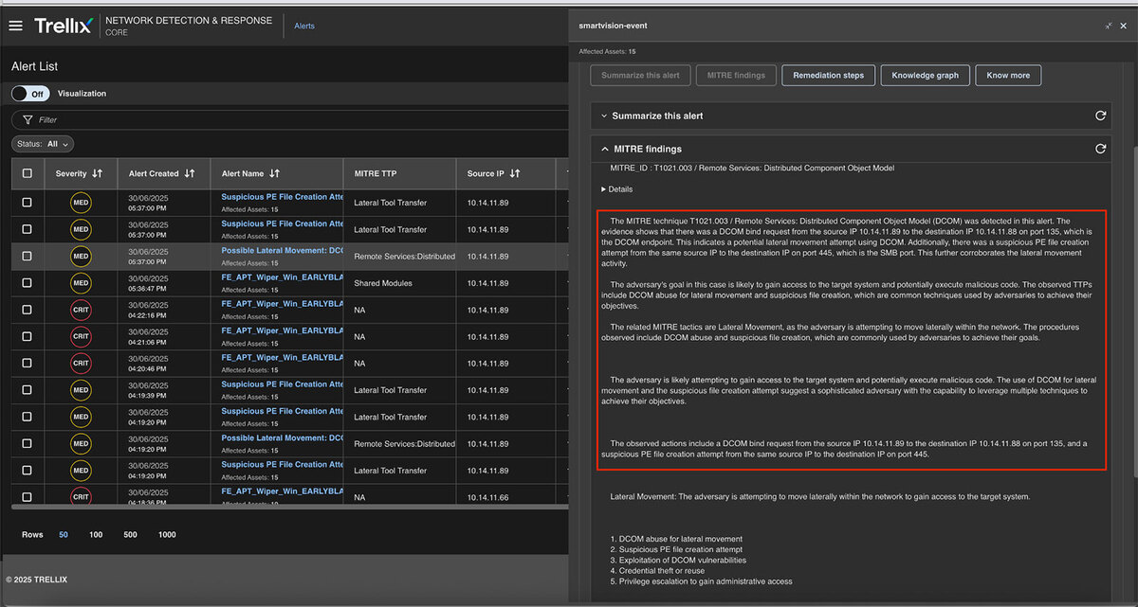Open the Alerts tab
The width and height of the screenshot is (1138, 607).
304,26
